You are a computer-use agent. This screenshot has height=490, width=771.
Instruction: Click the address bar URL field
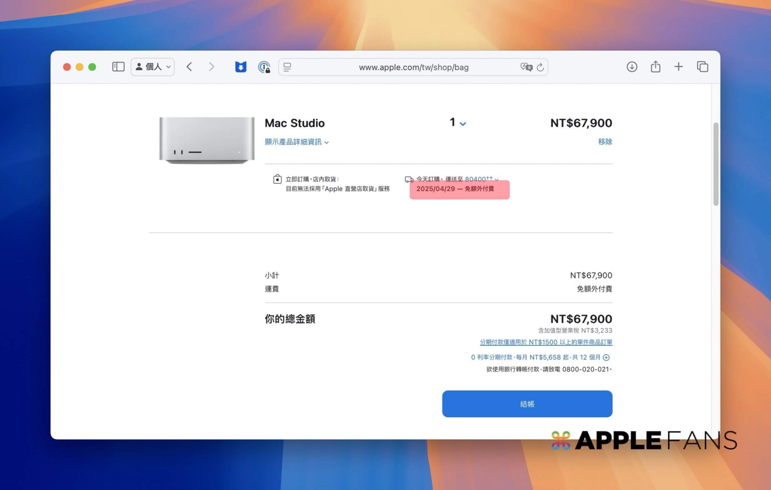pos(413,67)
